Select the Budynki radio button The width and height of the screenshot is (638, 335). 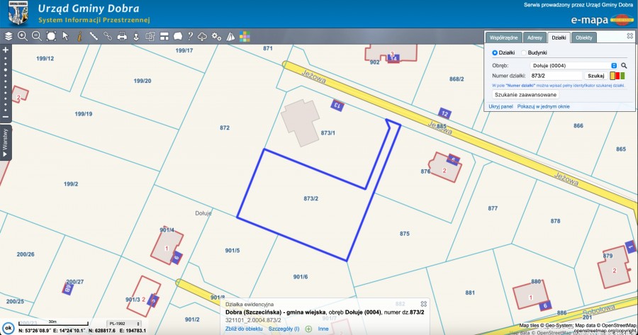click(x=524, y=52)
